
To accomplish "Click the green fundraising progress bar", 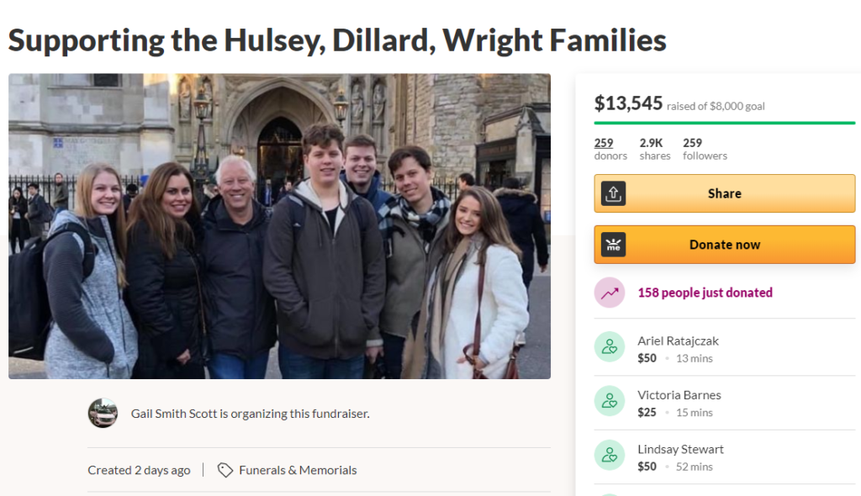I will tap(724, 123).
